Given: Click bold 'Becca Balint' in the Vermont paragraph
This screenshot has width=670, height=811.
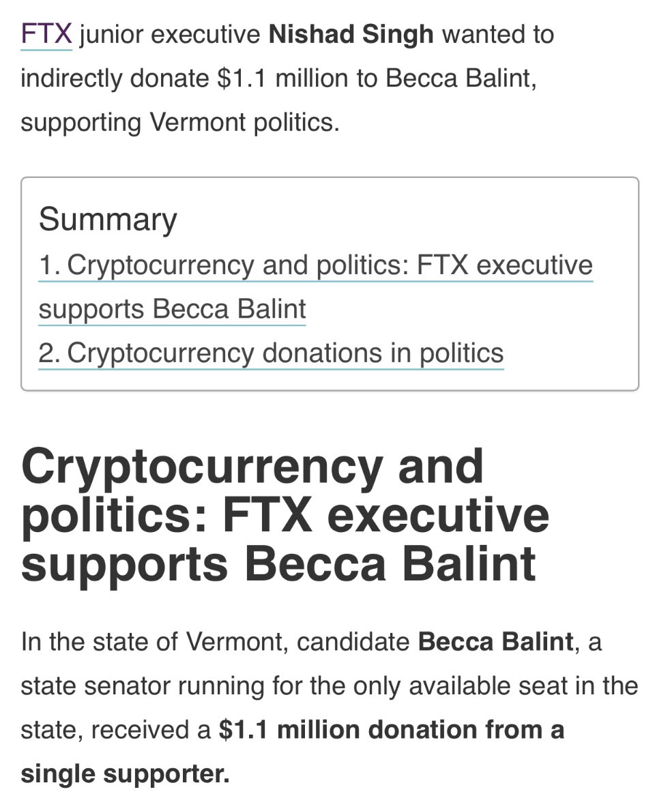Looking at the screenshot, I should (x=495, y=642).
